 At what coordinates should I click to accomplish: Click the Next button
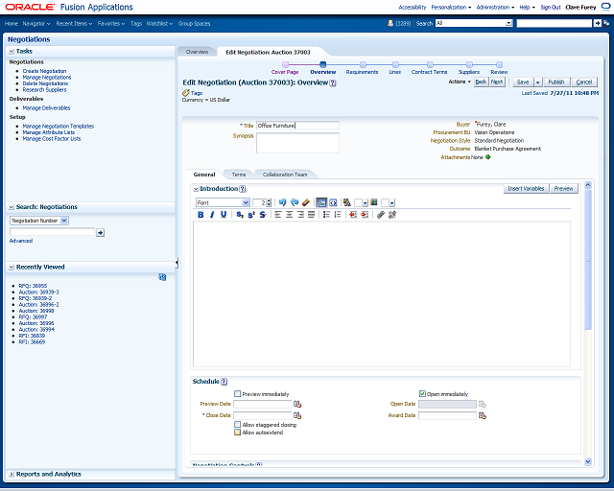pyautogui.click(x=497, y=82)
